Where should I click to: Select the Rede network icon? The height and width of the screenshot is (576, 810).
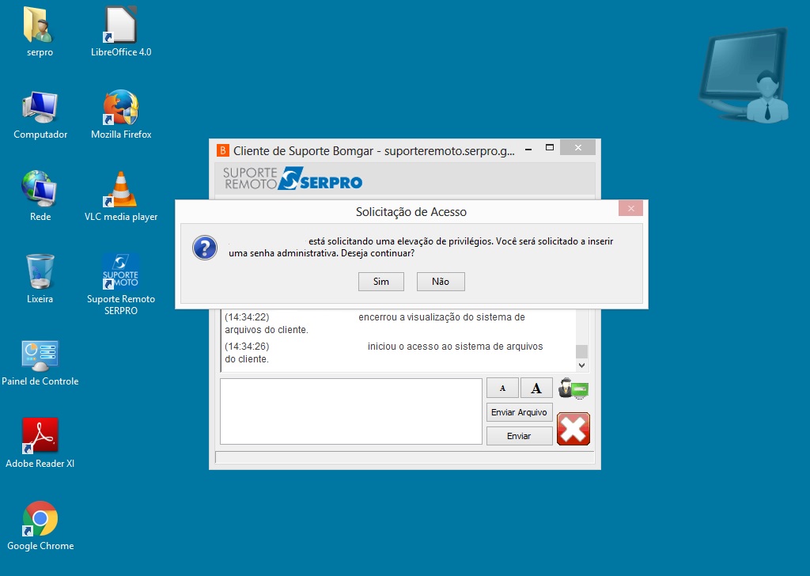[x=40, y=196]
